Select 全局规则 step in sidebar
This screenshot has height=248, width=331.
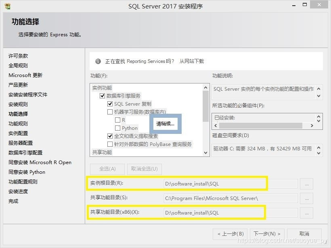(x=18, y=66)
